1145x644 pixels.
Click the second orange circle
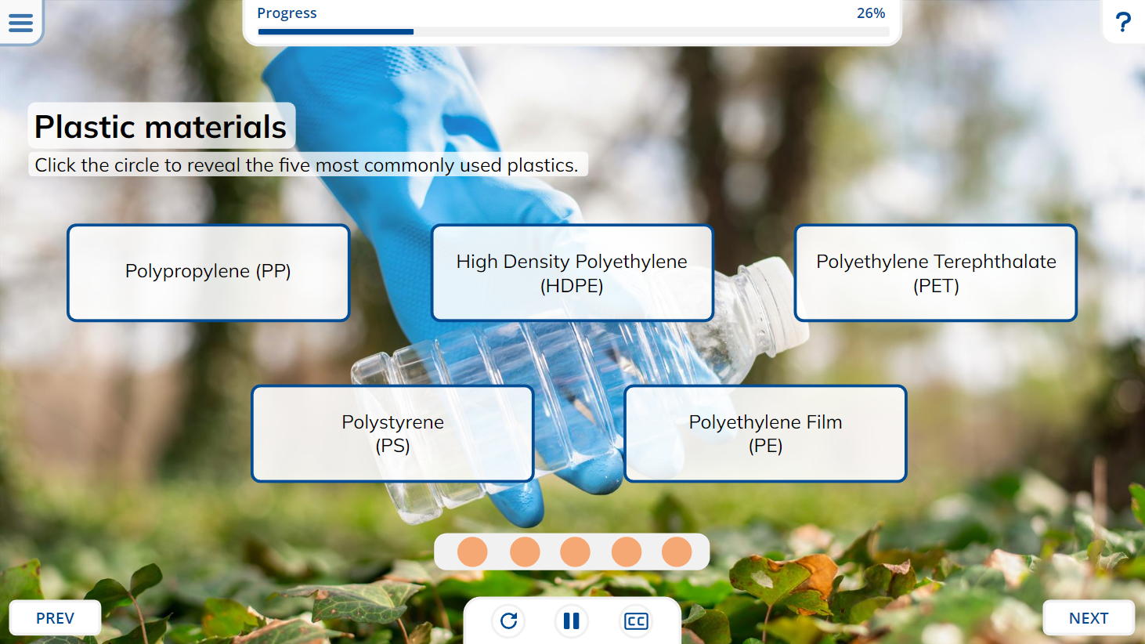[525, 552]
